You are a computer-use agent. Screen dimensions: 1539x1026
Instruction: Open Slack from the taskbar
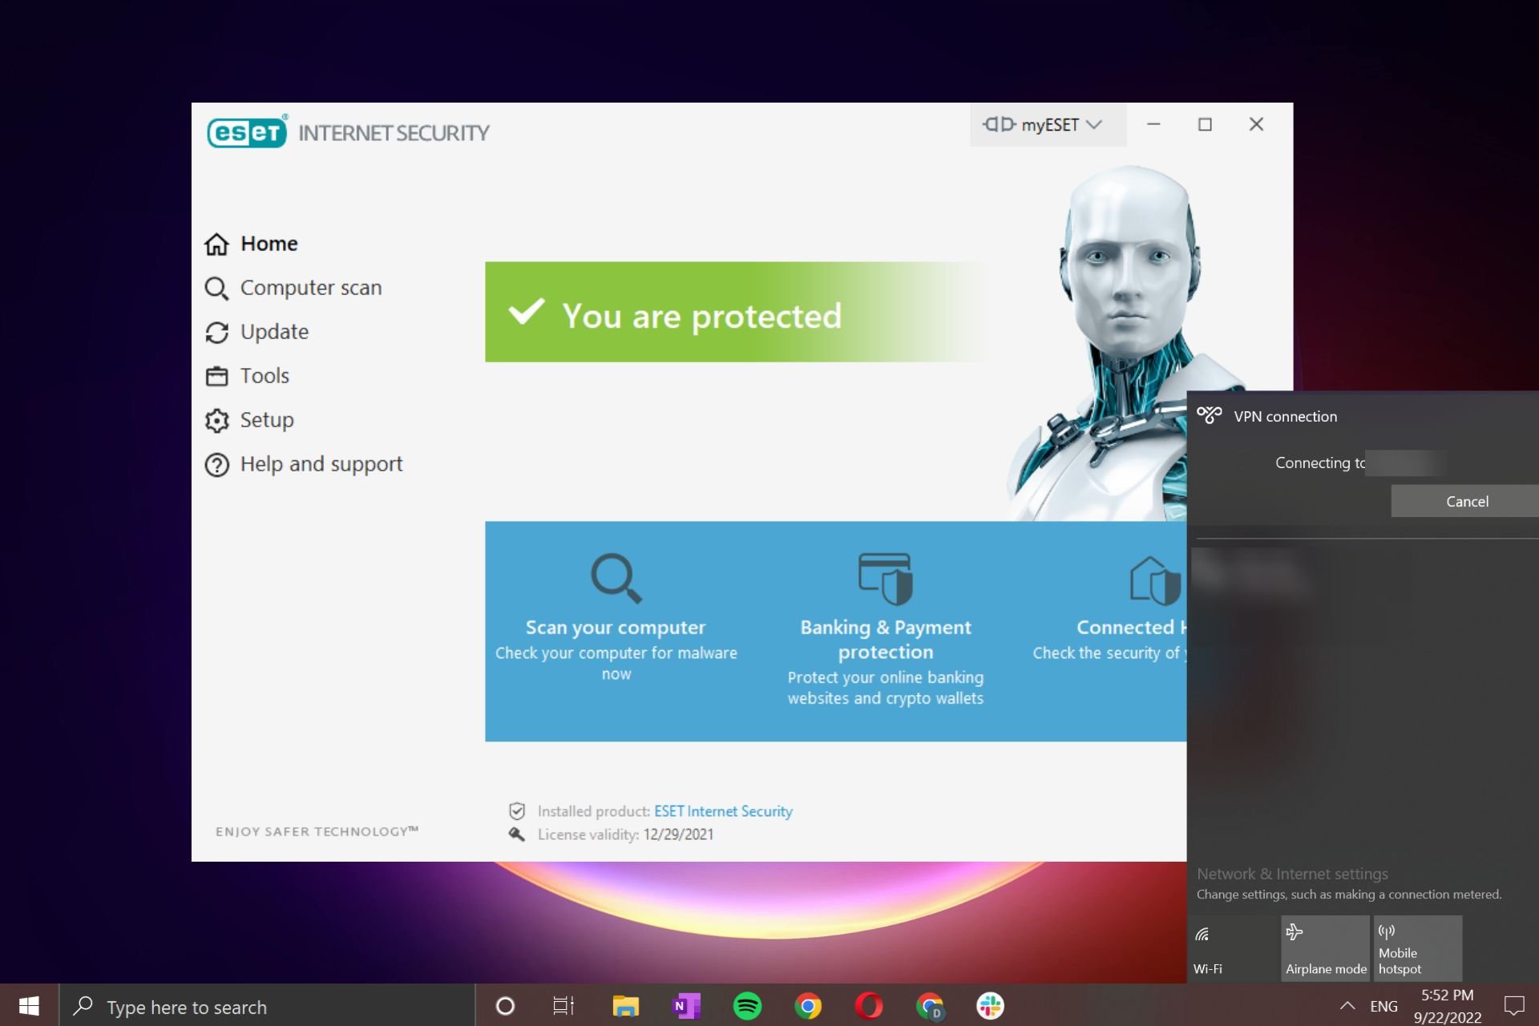point(991,1006)
